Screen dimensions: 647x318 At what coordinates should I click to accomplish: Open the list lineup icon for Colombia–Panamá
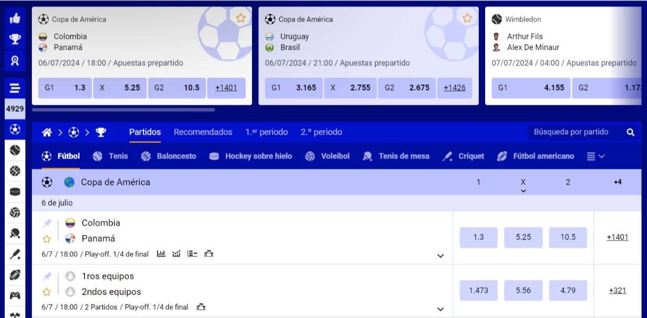[x=192, y=254]
